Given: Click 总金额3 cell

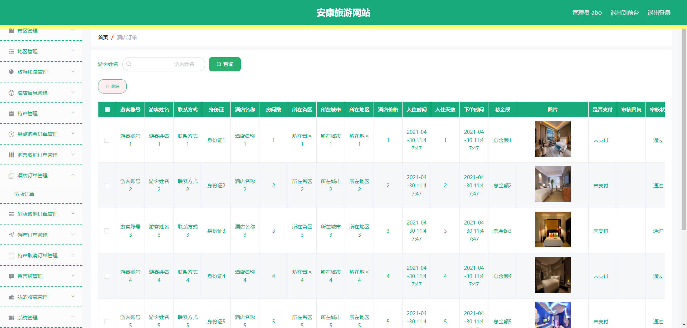Looking at the screenshot, I should (x=502, y=231).
